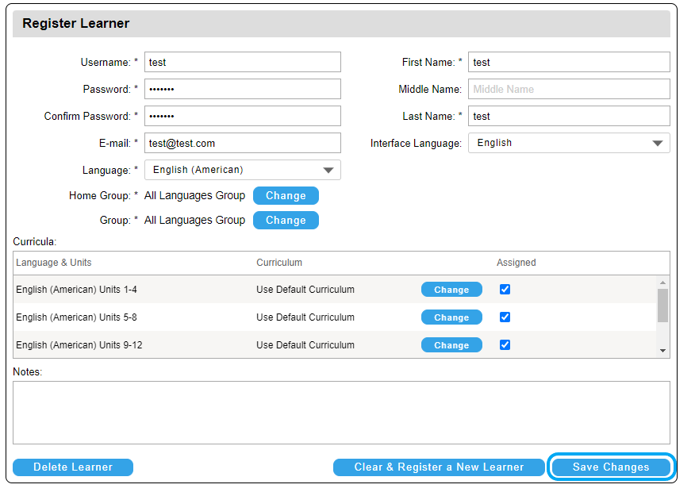Disable Assigned for Units 9-12
Viewport: 695px width, 496px height.
505,344
